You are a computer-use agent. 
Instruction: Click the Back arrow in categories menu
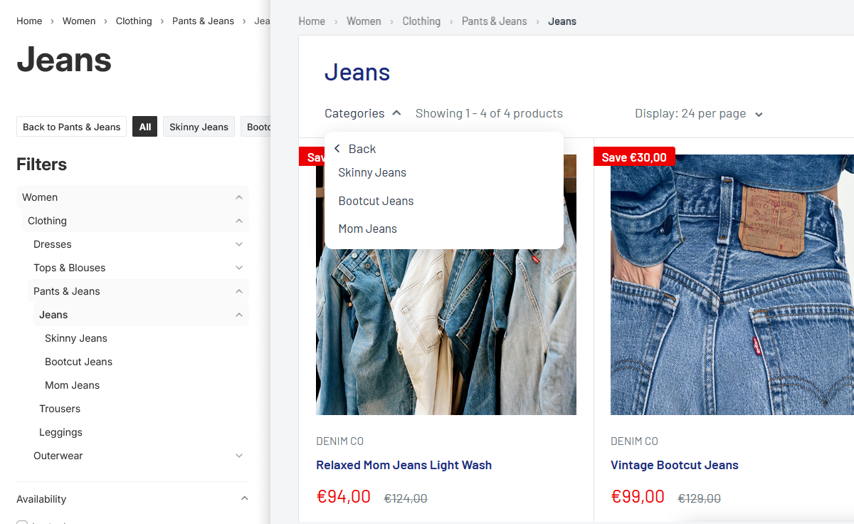pyautogui.click(x=337, y=149)
